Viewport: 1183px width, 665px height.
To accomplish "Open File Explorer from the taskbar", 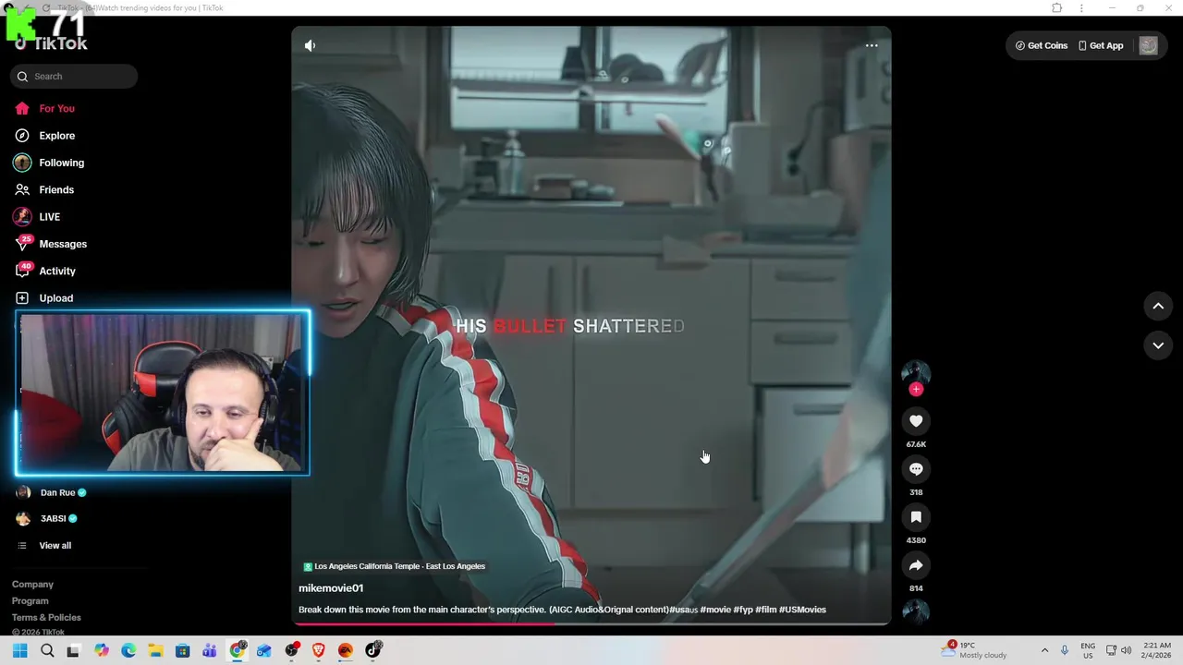I will tap(155, 650).
